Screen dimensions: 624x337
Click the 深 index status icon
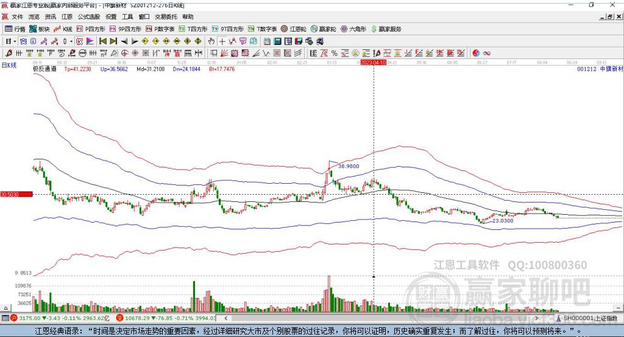click(x=119, y=318)
